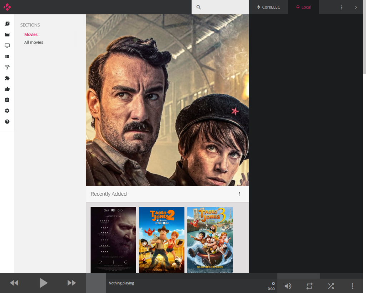Switch to the CoreELEC playlist tab
366x293 pixels.
click(268, 7)
